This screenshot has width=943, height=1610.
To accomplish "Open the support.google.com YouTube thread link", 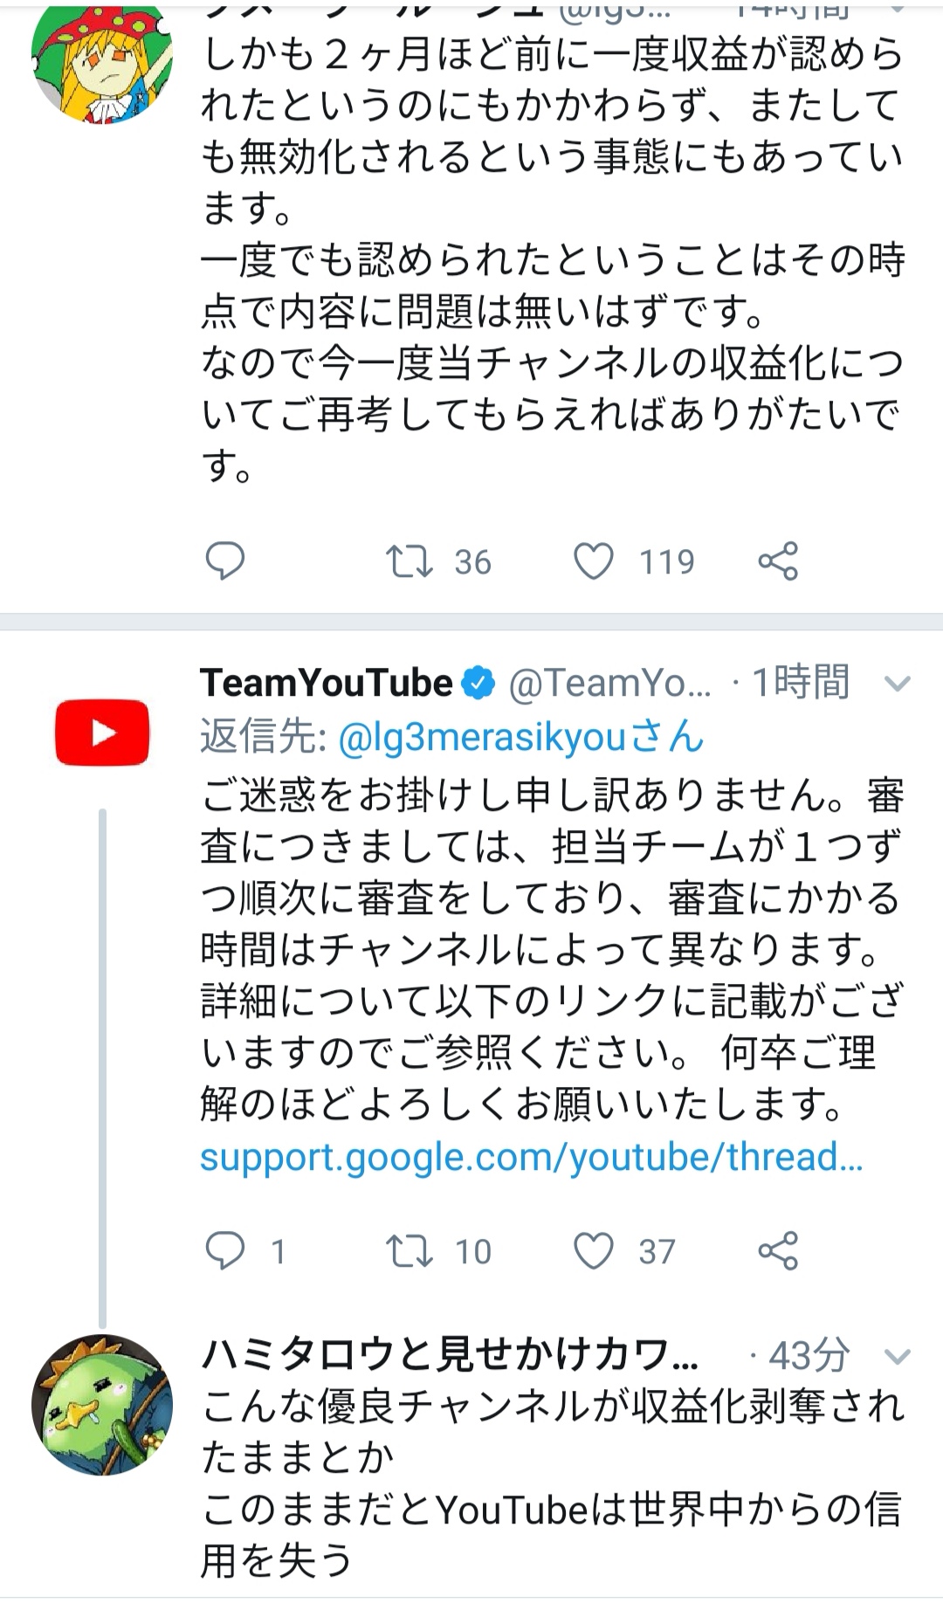I will coord(531,1157).
